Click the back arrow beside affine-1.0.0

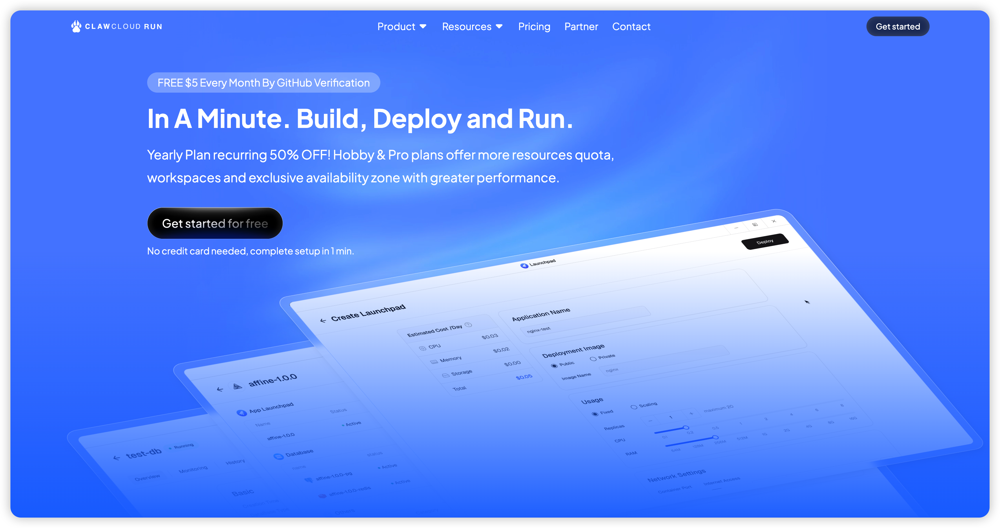coord(220,389)
